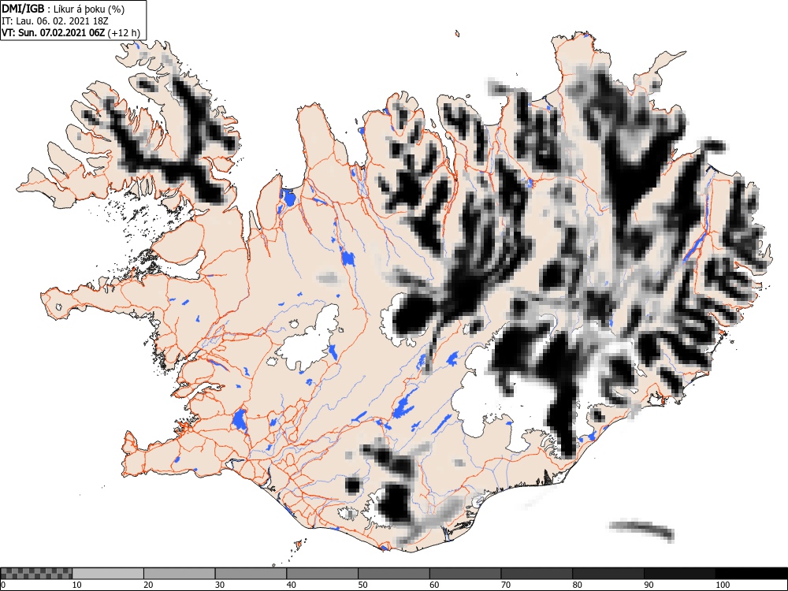Click the legend label '50'
This screenshot has height=591, width=788.
[x=362, y=585]
